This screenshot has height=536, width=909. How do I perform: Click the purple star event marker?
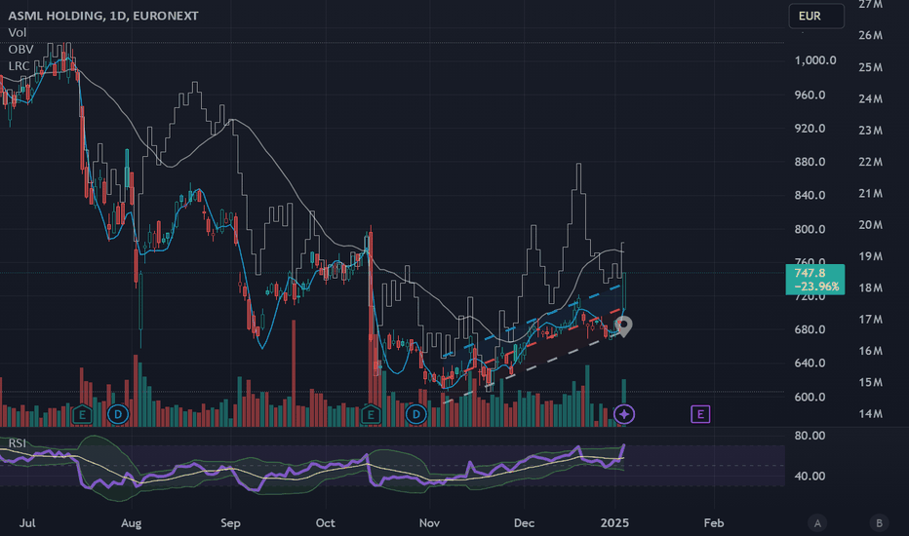click(x=624, y=414)
